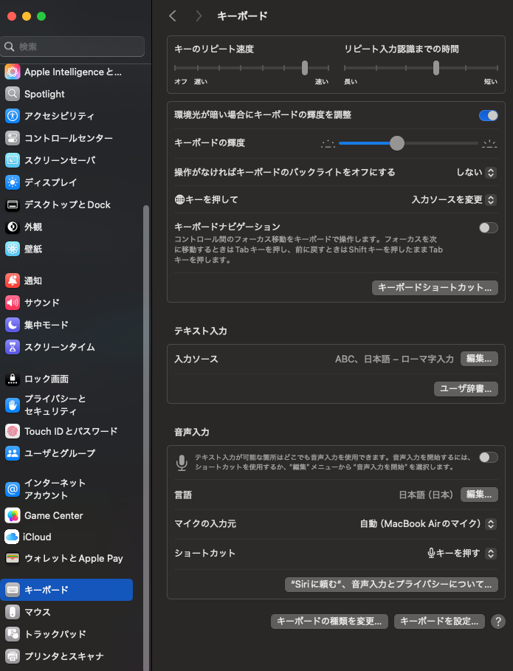Click the マウス mouse icon
This screenshot has width=513, height=671.
pos(13,612)
